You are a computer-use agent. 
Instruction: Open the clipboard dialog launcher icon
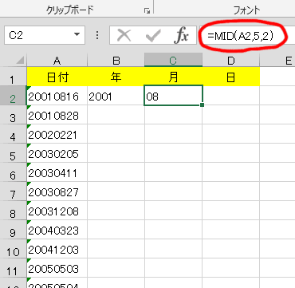[147, 11]
